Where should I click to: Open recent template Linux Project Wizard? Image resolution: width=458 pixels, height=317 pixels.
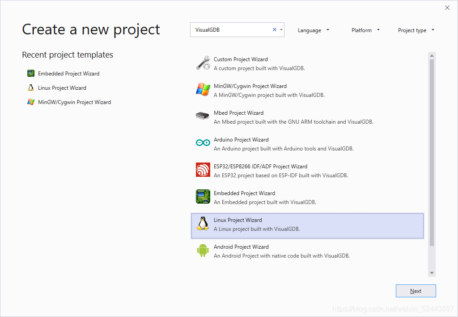tap(62, 88)
